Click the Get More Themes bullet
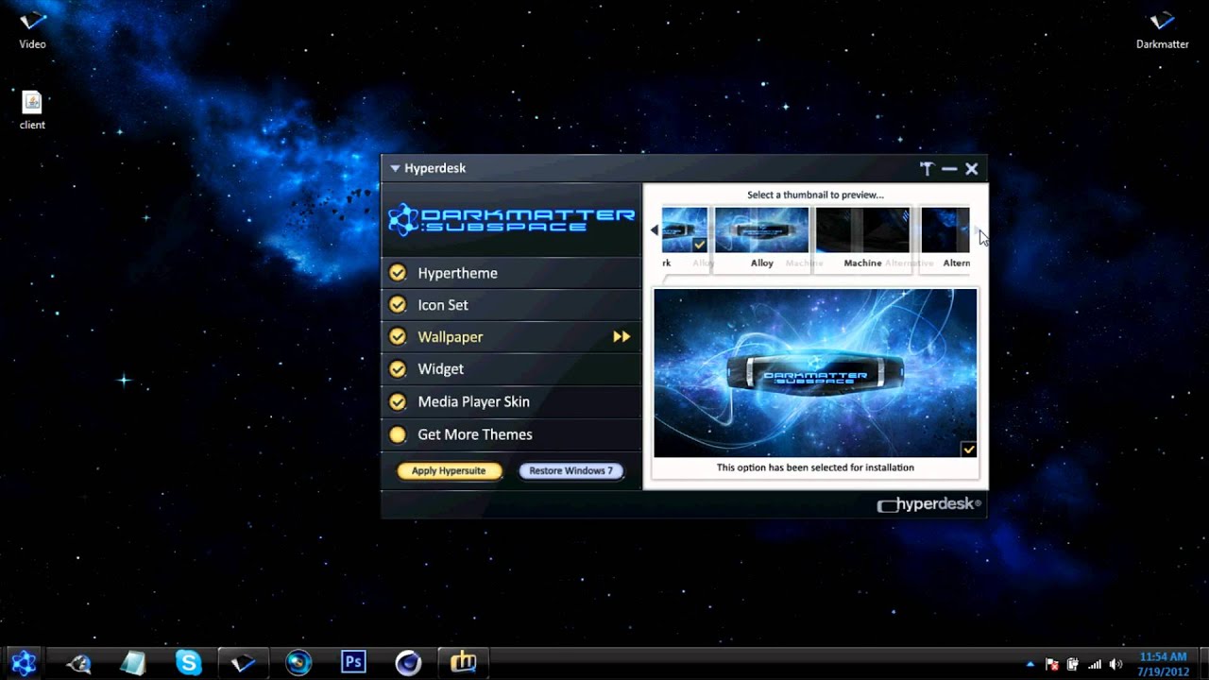 click(398, 434)
